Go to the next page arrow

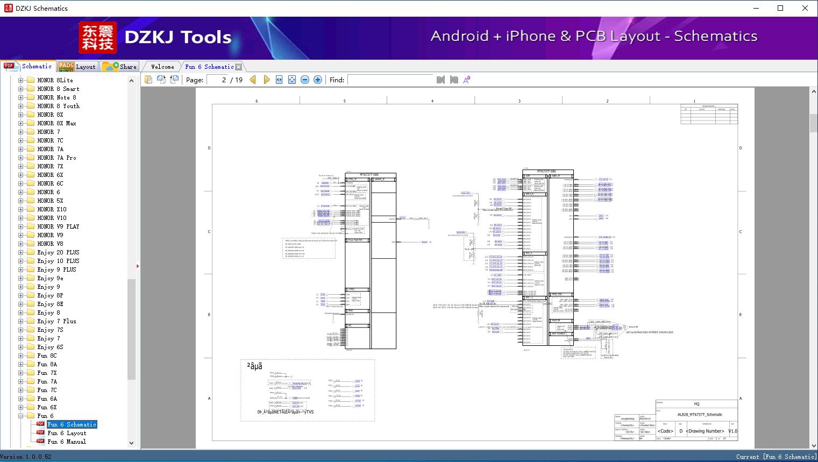coord(267,80)
